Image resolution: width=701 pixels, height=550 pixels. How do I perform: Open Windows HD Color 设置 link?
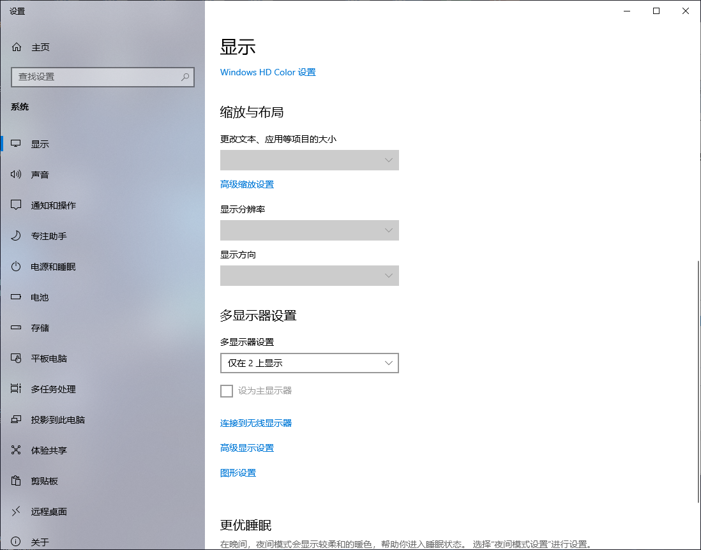[x=268, y=72]
